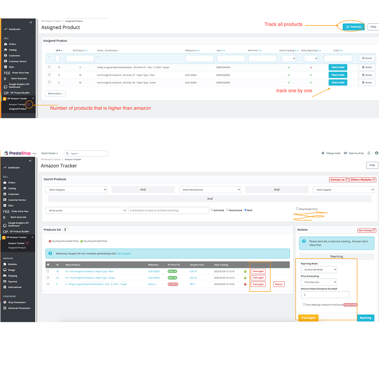This screenshot has height=379, width=379.
Task: Open Shipping icon in the Amazon Tracker sidebar
Action: [5, 276]
